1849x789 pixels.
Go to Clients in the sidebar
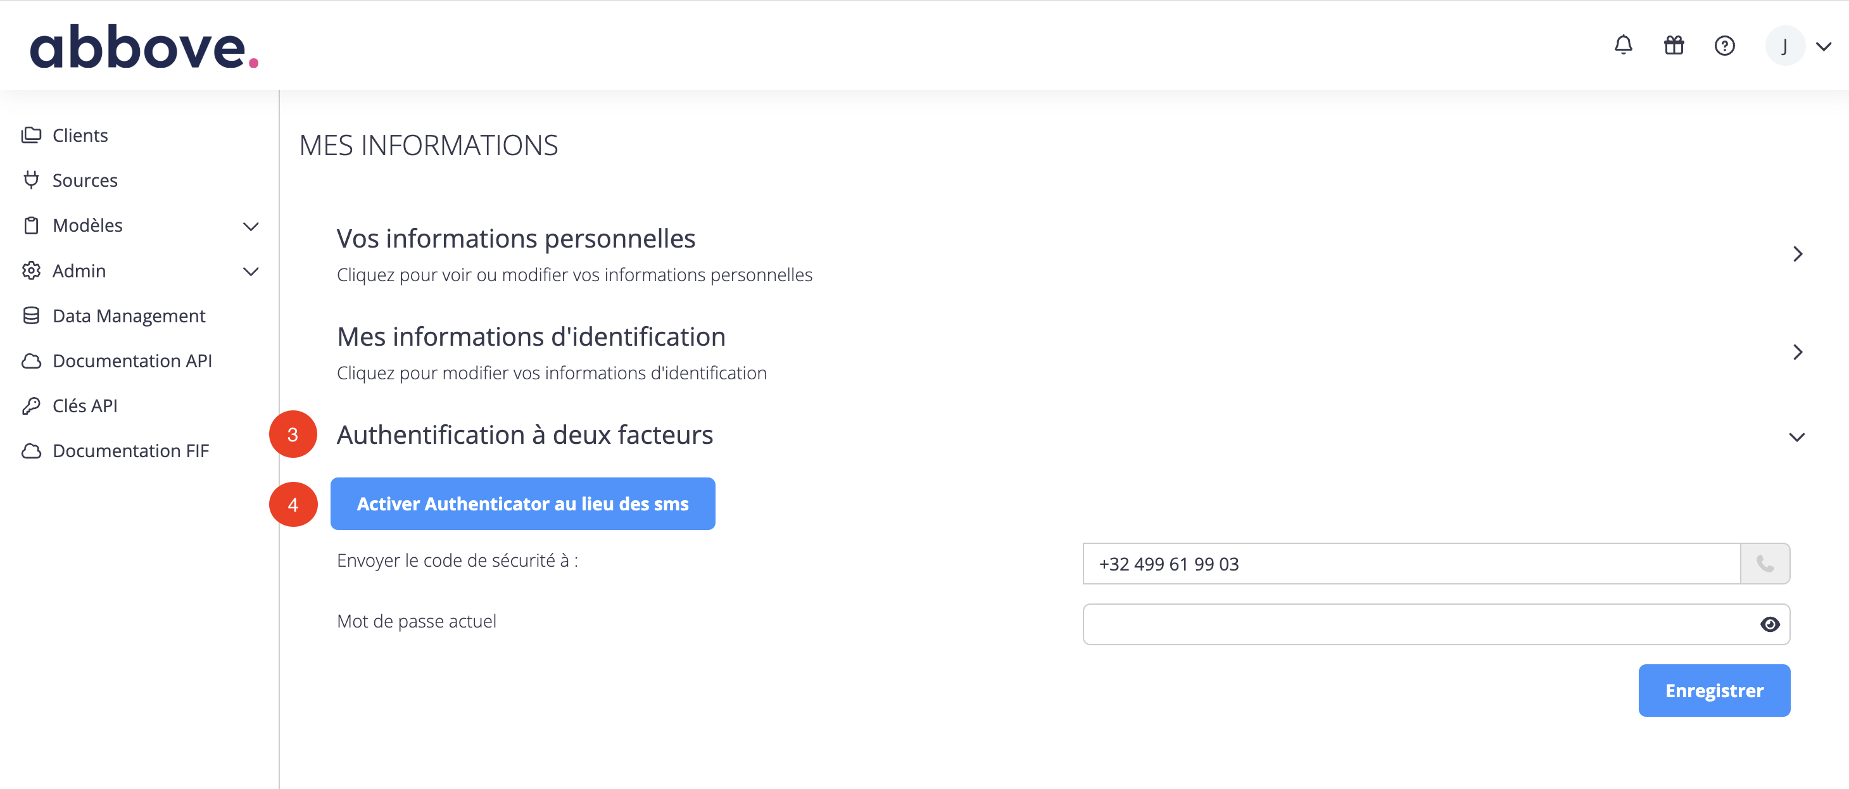point(80,135)
